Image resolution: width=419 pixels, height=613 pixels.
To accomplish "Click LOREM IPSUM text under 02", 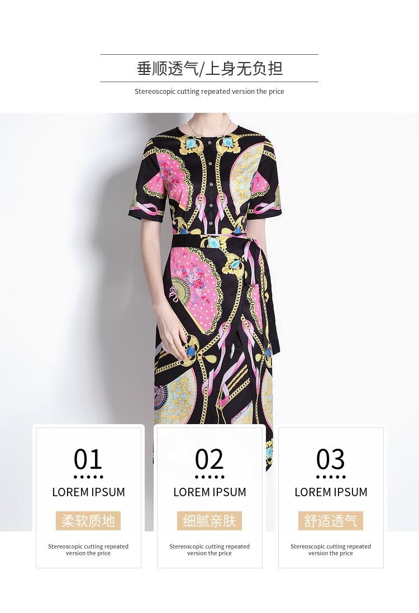I will [209, 492].
